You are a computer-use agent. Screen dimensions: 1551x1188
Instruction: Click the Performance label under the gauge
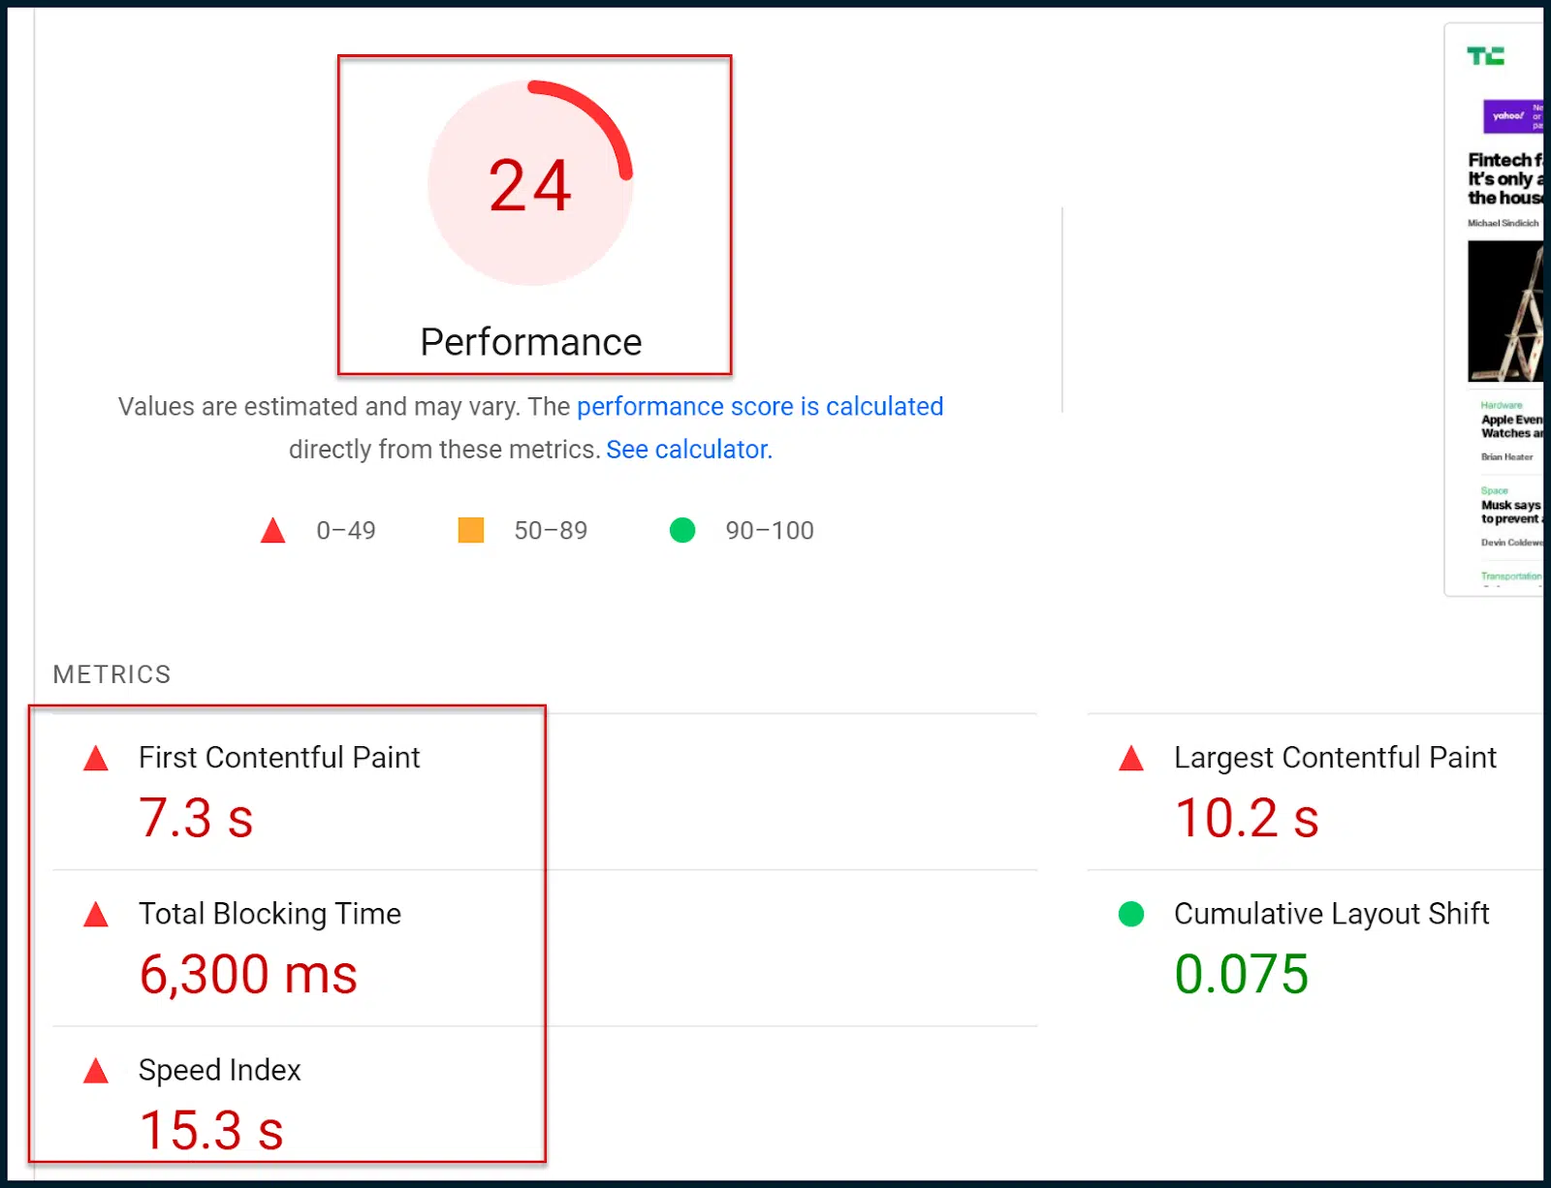coord(531,342)
